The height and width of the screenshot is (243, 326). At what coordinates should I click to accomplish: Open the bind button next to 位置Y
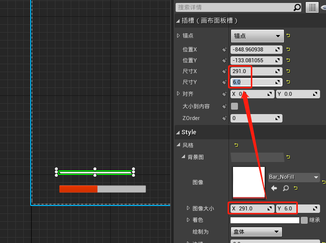pos(224,60)
